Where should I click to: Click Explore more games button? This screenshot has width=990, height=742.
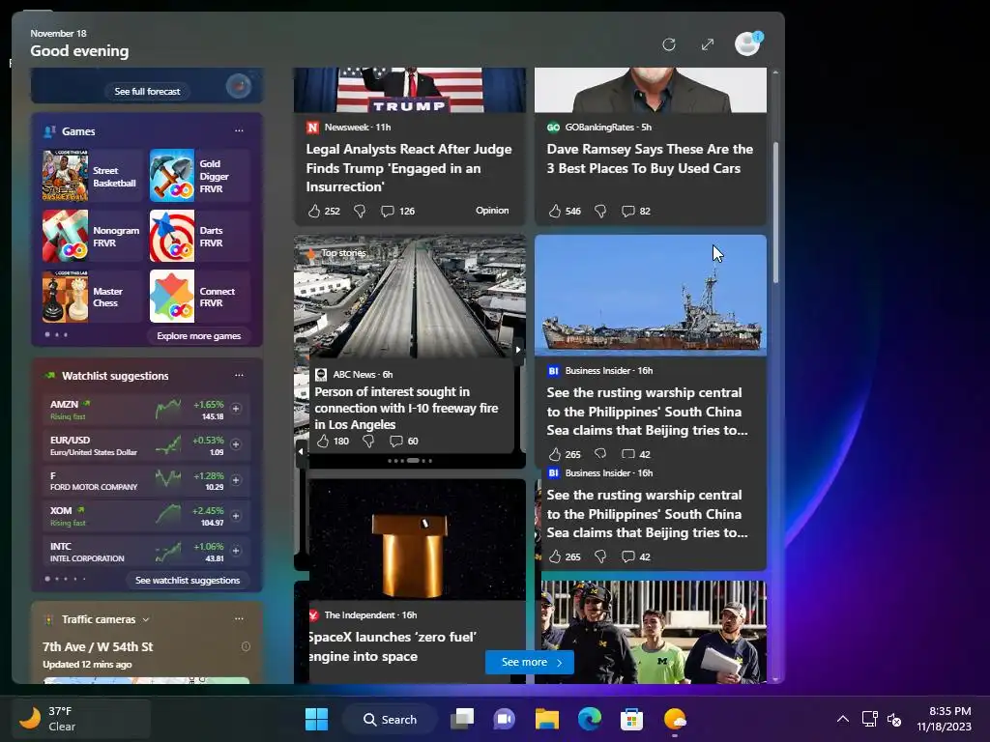[199, 335]
